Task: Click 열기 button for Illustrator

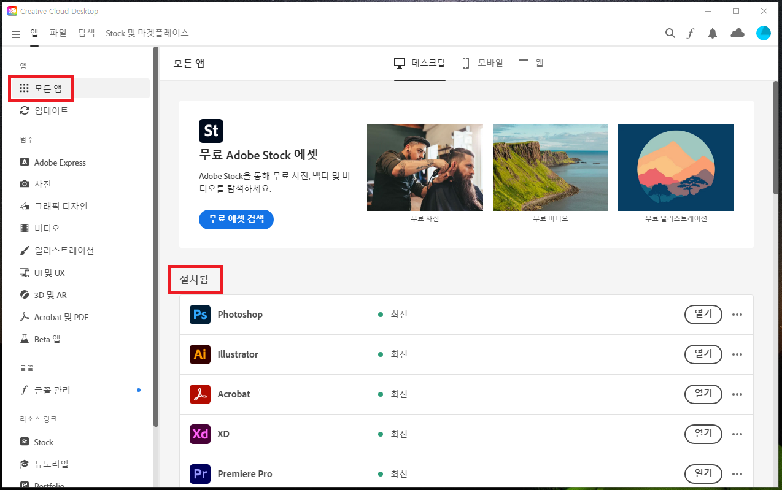Action: (x=703, y=354)
